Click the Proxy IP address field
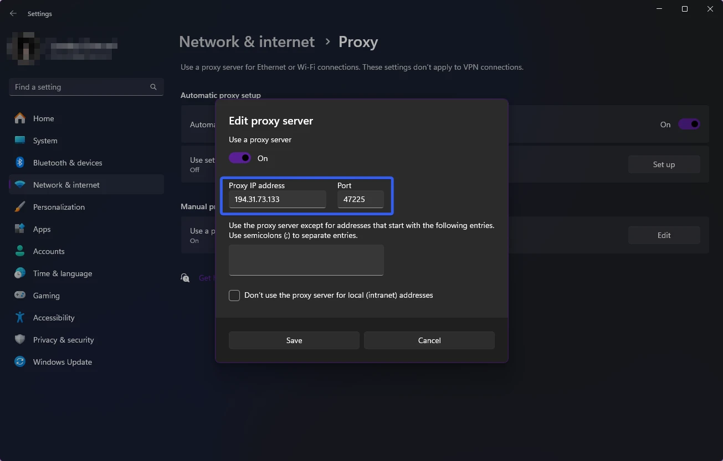This screenshot has width=723, height=461. [x=277, y=199]
